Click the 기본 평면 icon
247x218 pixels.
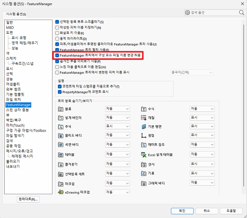[144, 126]
